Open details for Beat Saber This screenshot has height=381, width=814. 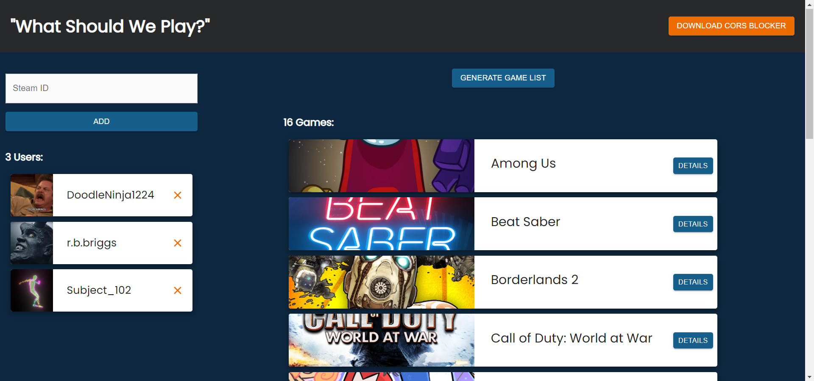[693, 224]
